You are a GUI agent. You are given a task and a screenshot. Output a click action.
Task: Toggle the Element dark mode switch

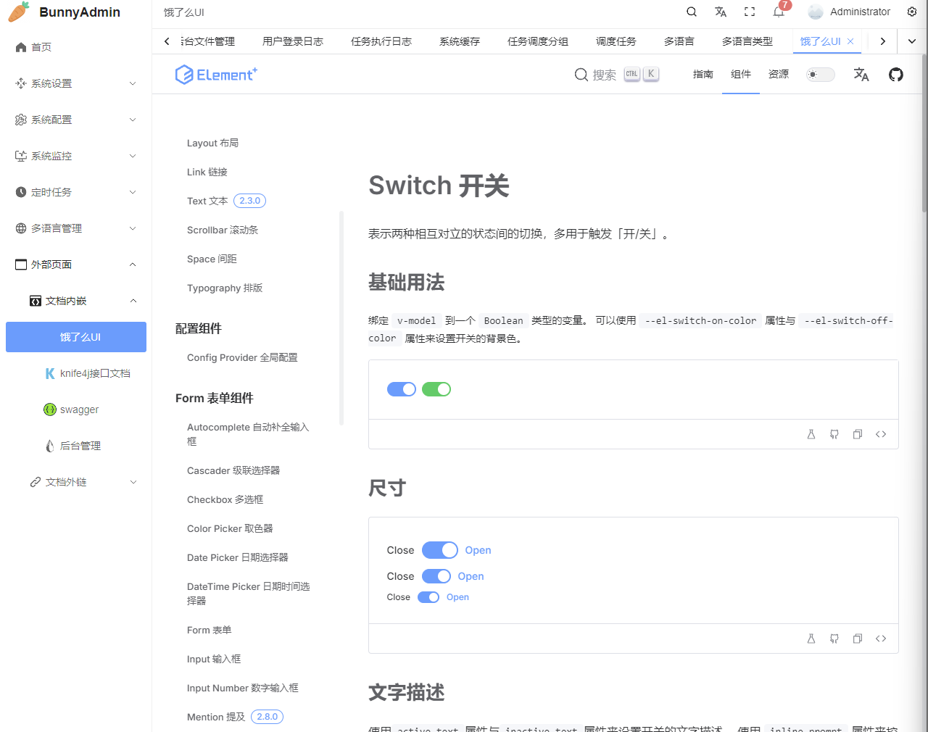[821, 75]
